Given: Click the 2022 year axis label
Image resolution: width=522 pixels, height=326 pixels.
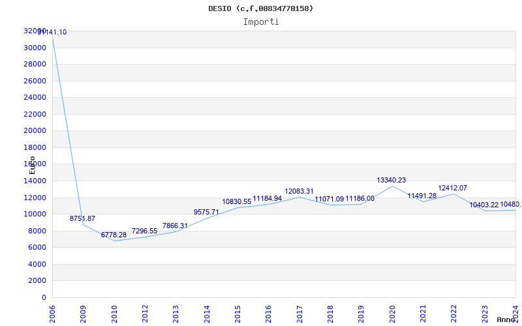Looking at the screenshot, I should coord(453,314).
